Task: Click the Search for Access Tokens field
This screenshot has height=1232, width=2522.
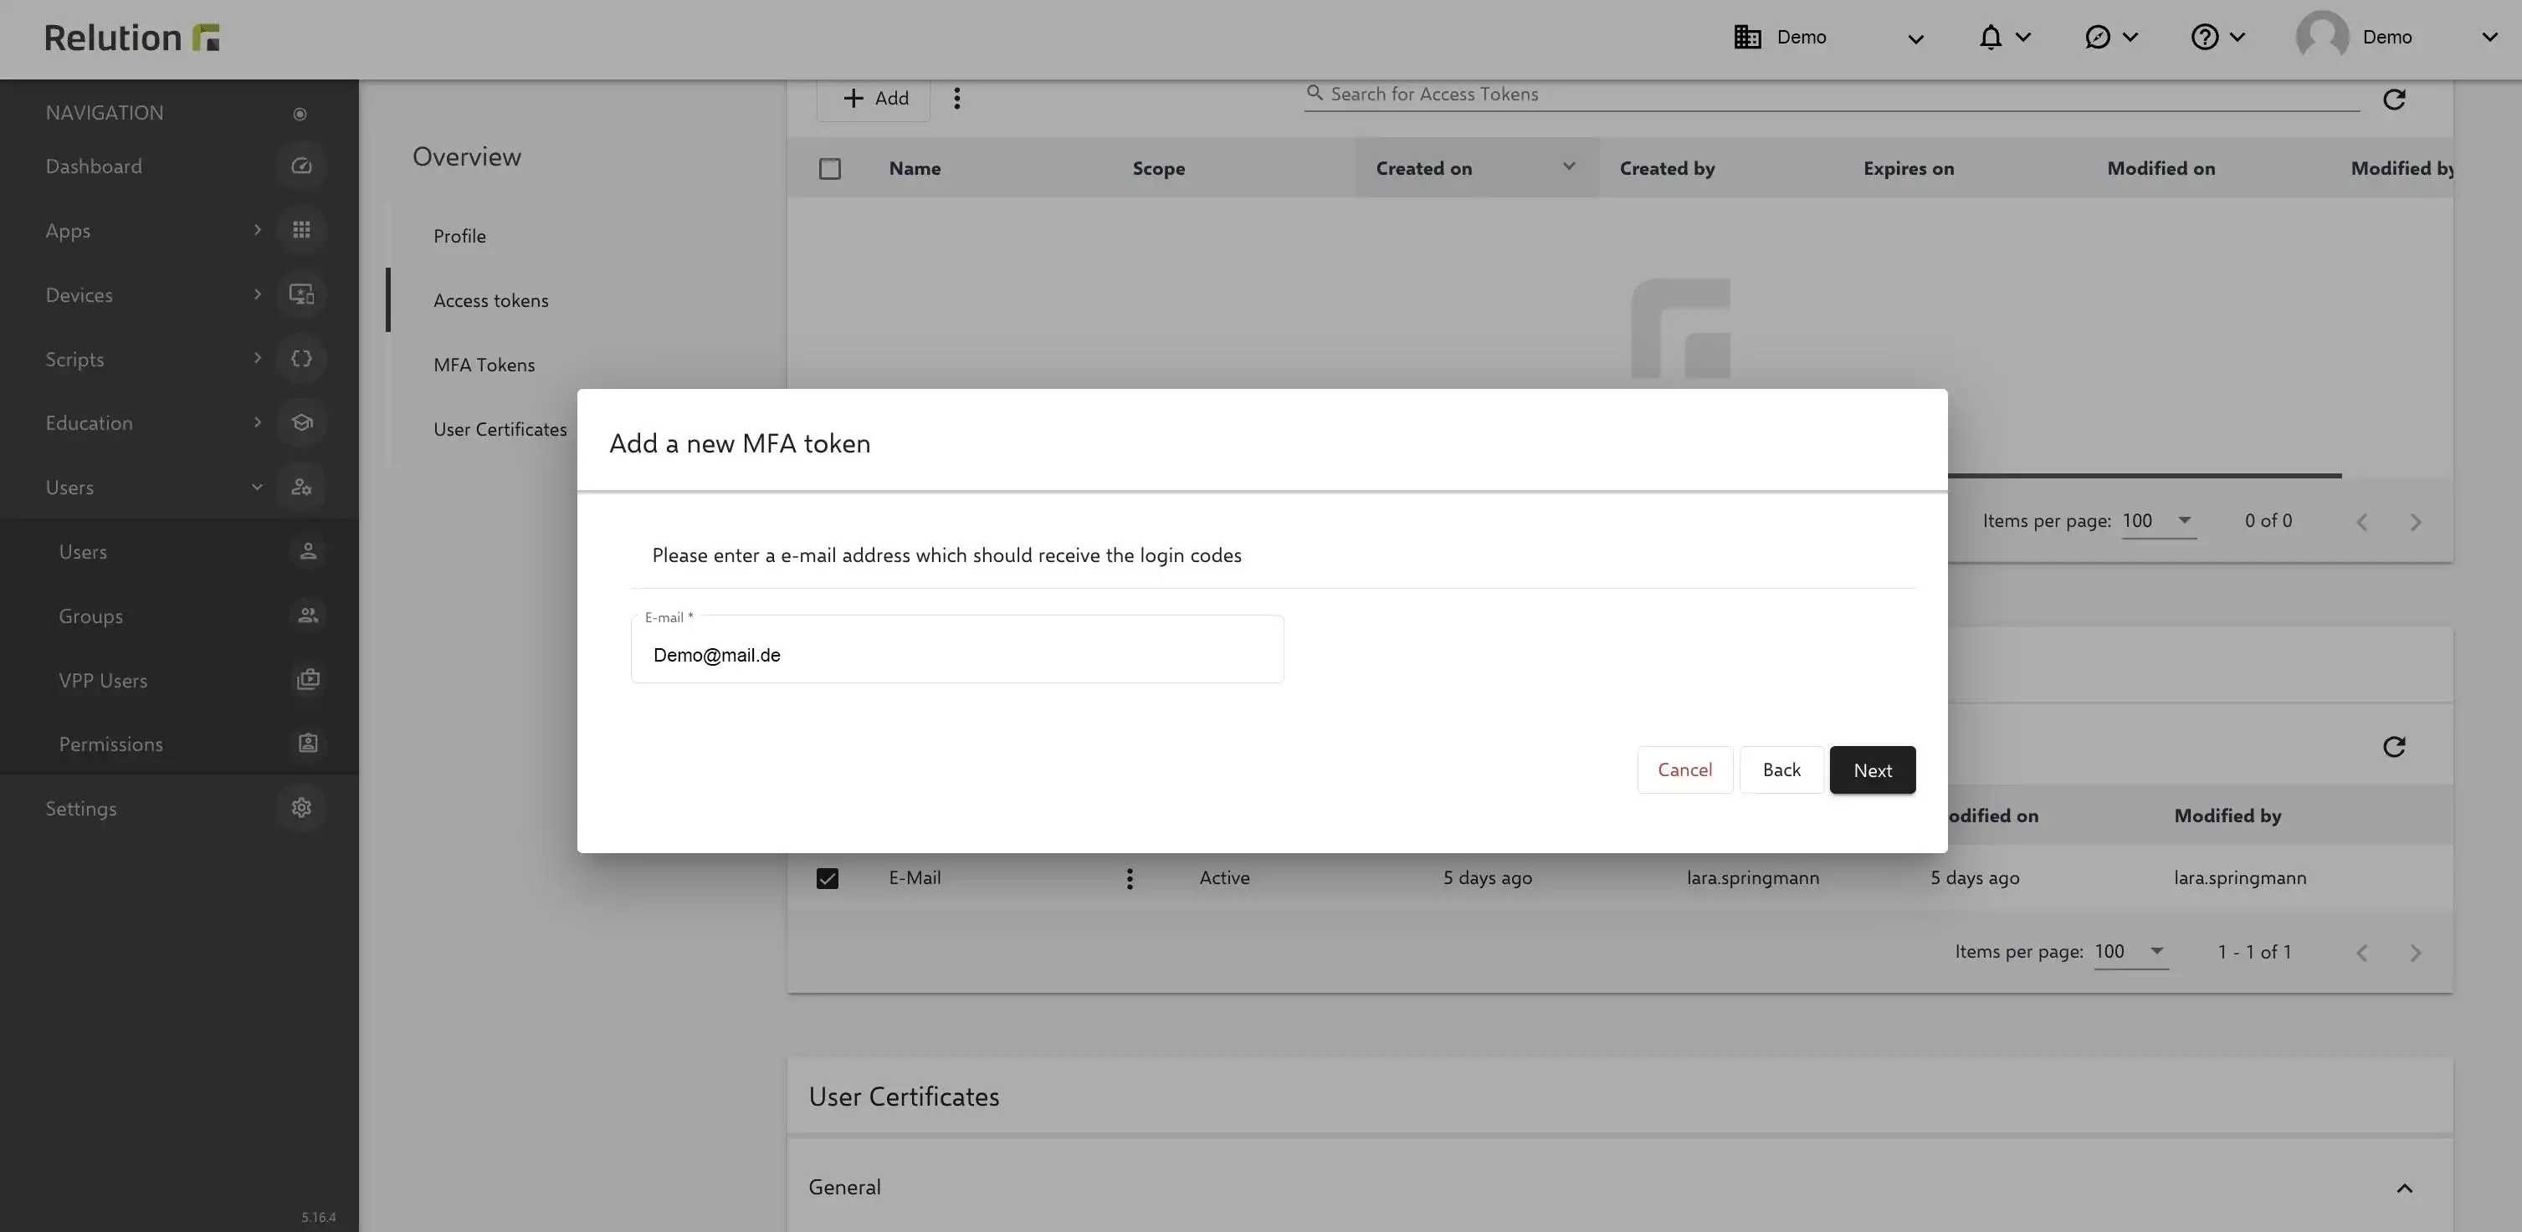Action: (x=1832, y=94)
